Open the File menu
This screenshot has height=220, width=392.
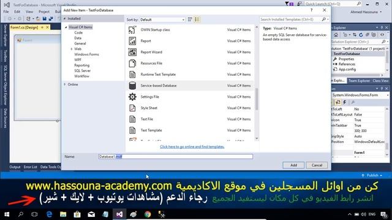(x=6, y=12)
